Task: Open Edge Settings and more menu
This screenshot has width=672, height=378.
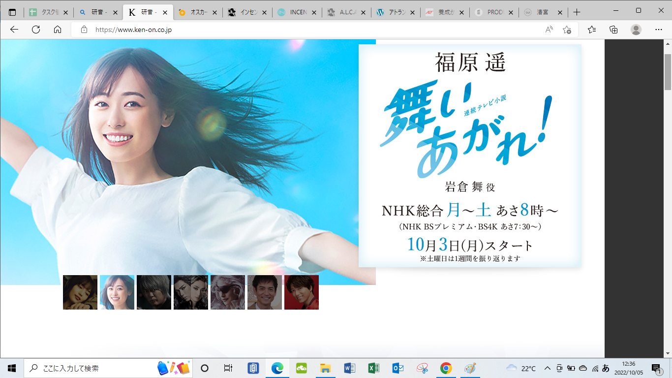Action: click(659, 30)
